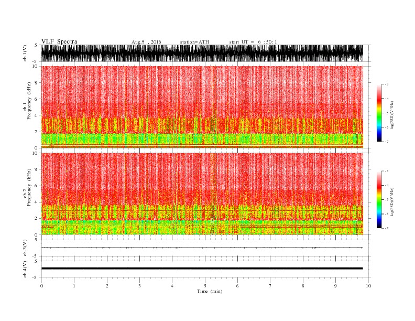Screen dimensions: 415x321
Task: Click the ch.1 "Frequency (kHz)" axis label
Action: click(29, 101)
